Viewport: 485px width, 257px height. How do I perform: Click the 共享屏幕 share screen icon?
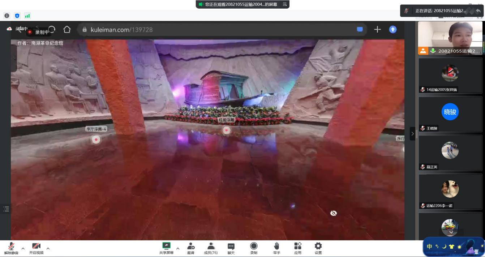[x=166, y=246]
